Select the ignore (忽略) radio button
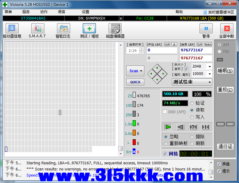 coord(166,137)
